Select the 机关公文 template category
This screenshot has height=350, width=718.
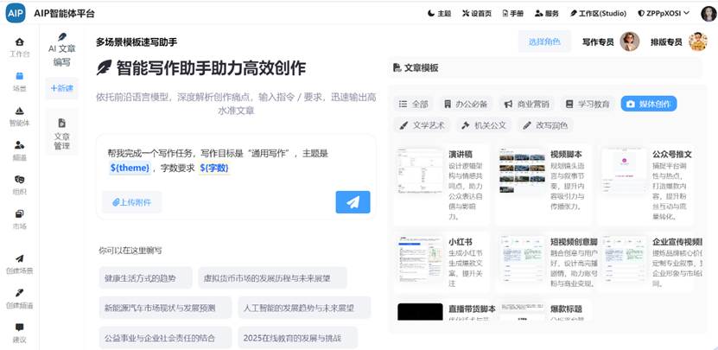pos(484,125)
